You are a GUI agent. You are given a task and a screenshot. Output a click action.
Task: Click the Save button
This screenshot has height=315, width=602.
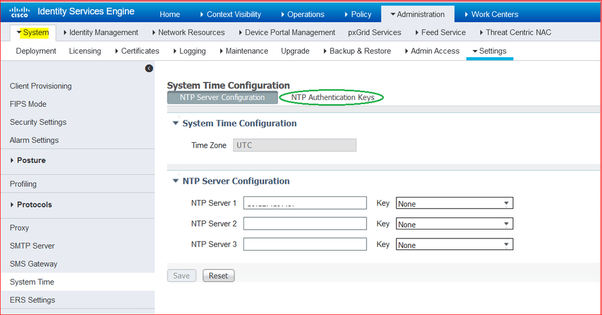(x=181, y=275)
